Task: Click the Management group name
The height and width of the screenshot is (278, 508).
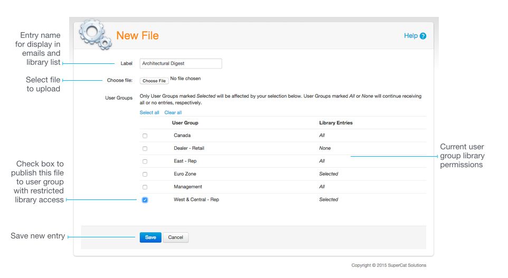Action: [187, 187]
